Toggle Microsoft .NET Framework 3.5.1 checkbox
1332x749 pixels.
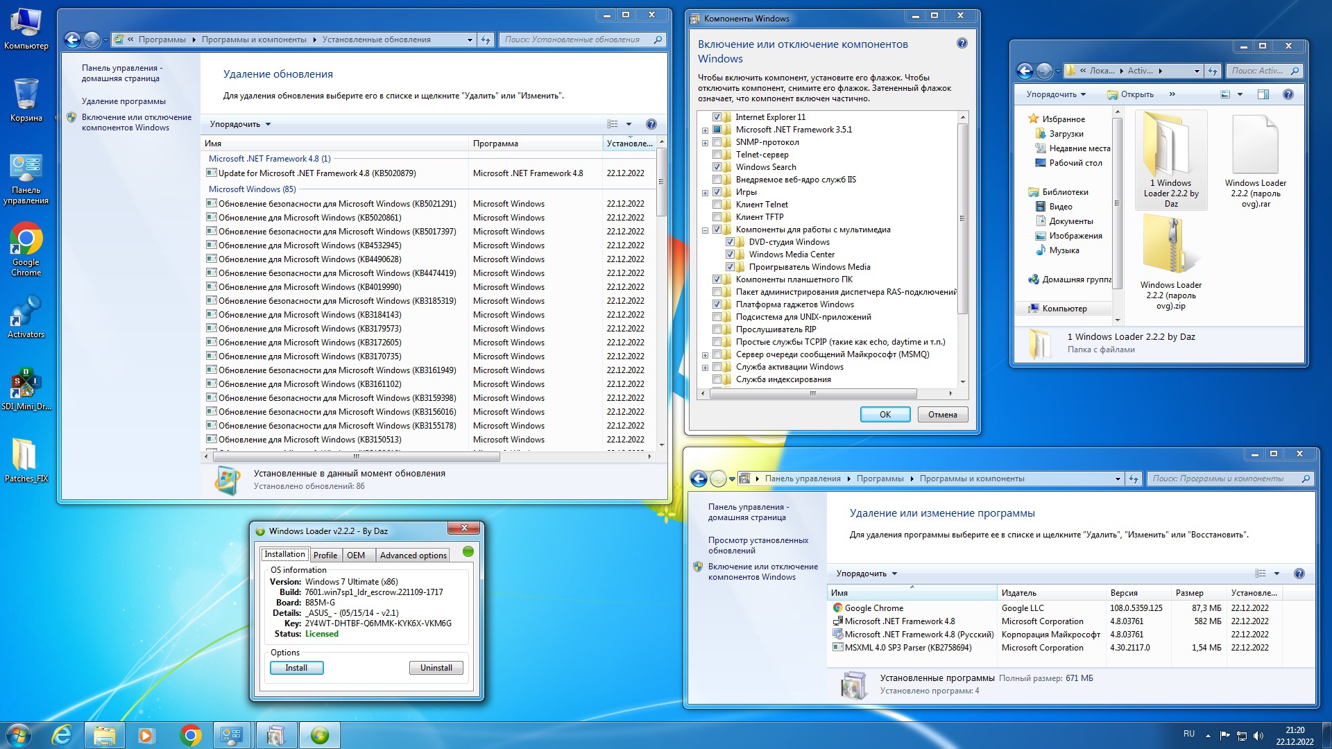(717, 130)
